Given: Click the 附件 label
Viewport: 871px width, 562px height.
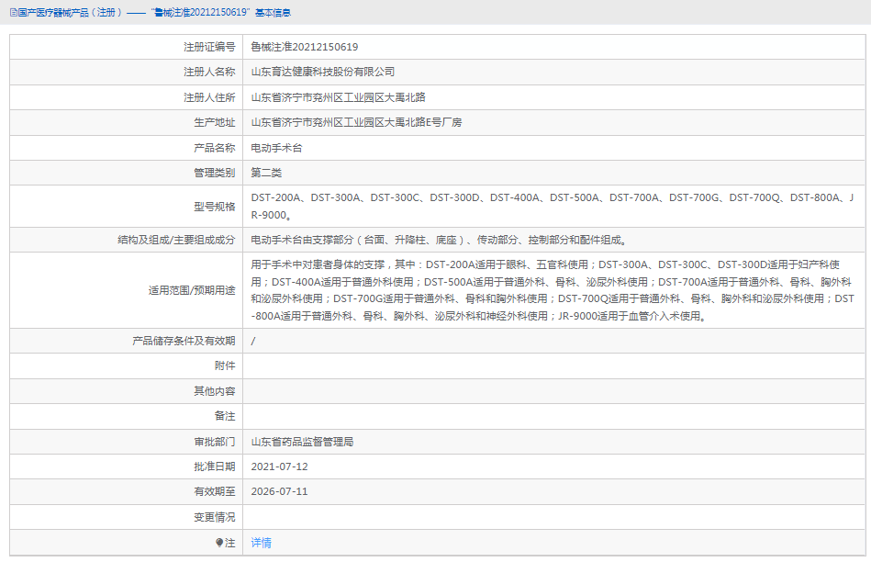Looking at the screenshot, I should tap(225, 365).
